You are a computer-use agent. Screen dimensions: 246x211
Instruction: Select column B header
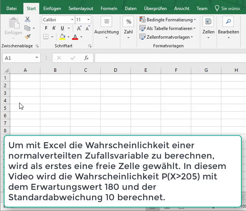pos(55,70)
